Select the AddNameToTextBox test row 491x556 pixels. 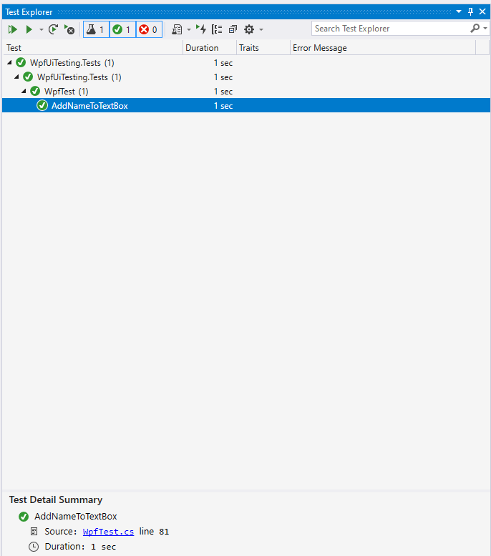tap(245, 106)
